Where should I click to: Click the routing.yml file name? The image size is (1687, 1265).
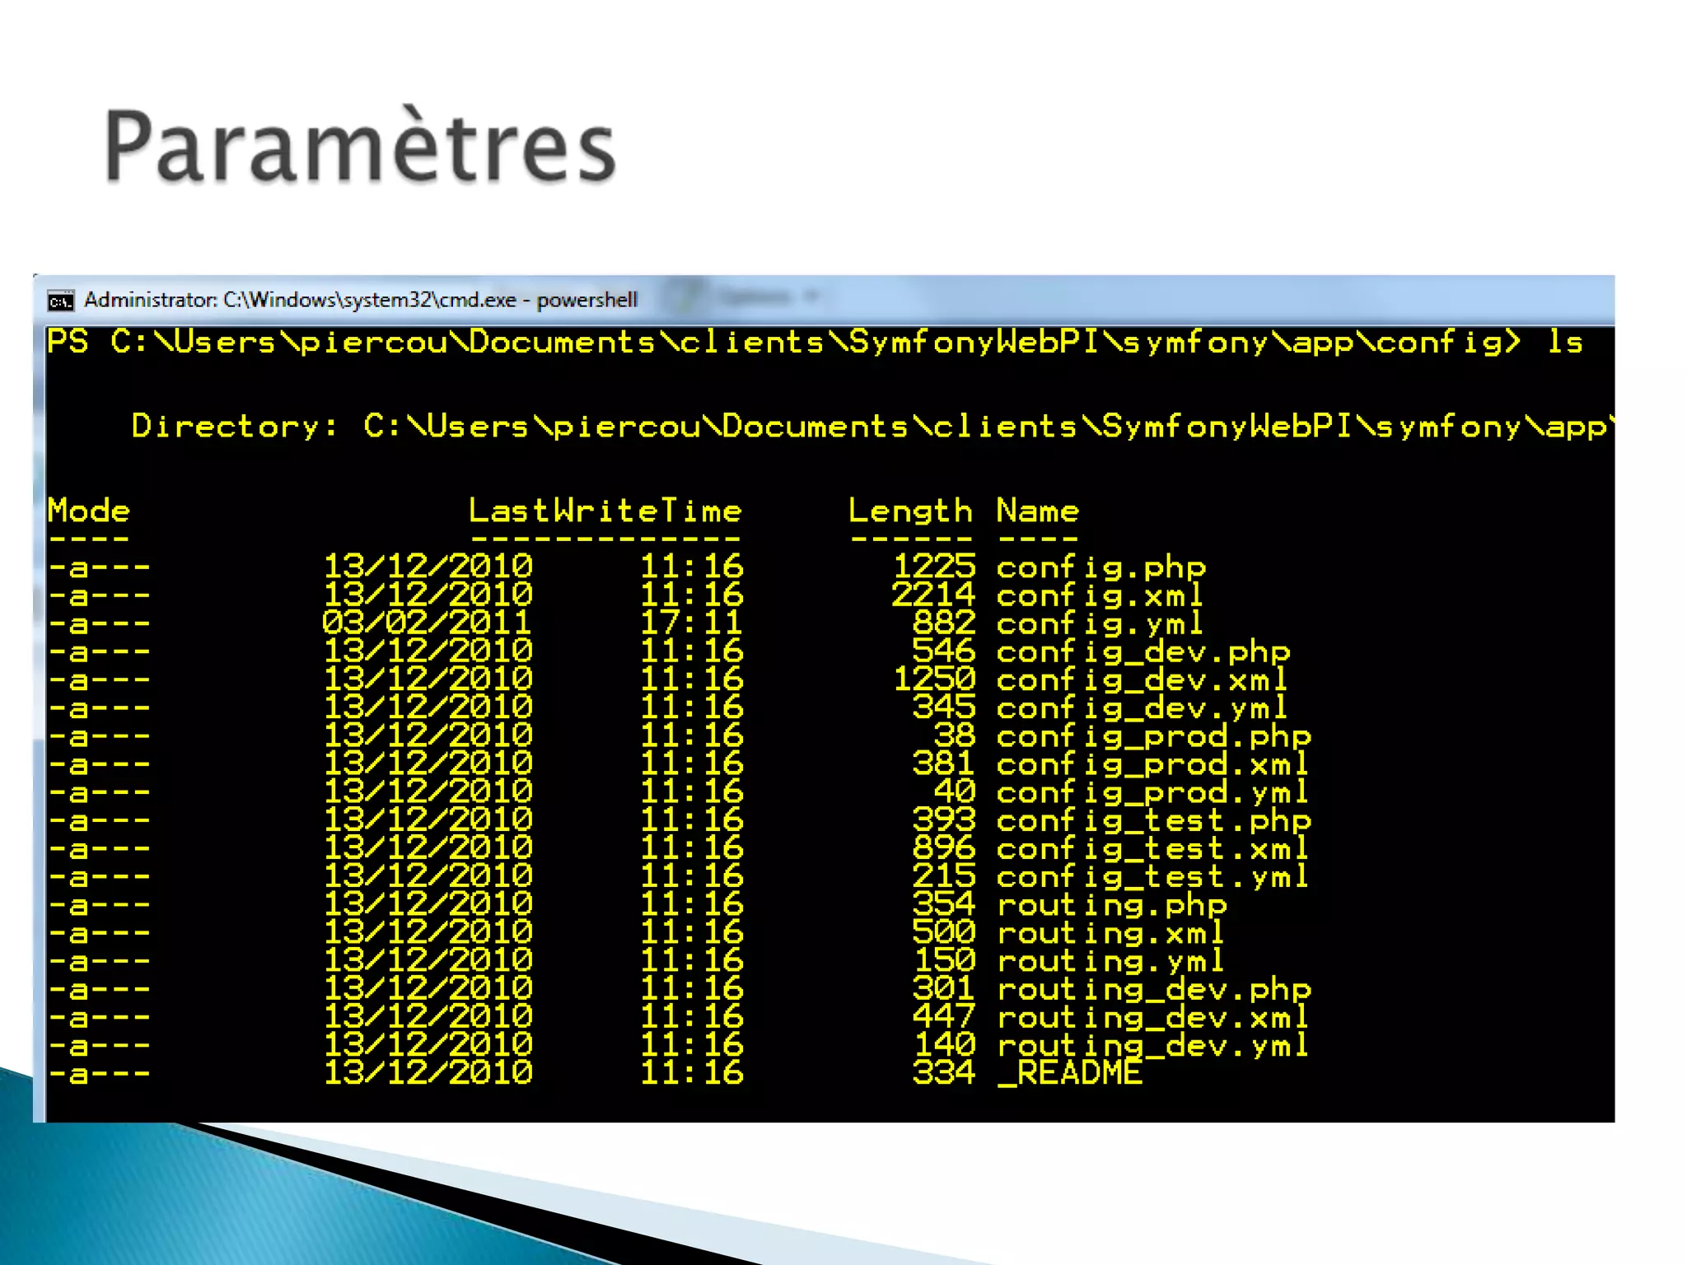[x=1110, y=961]
